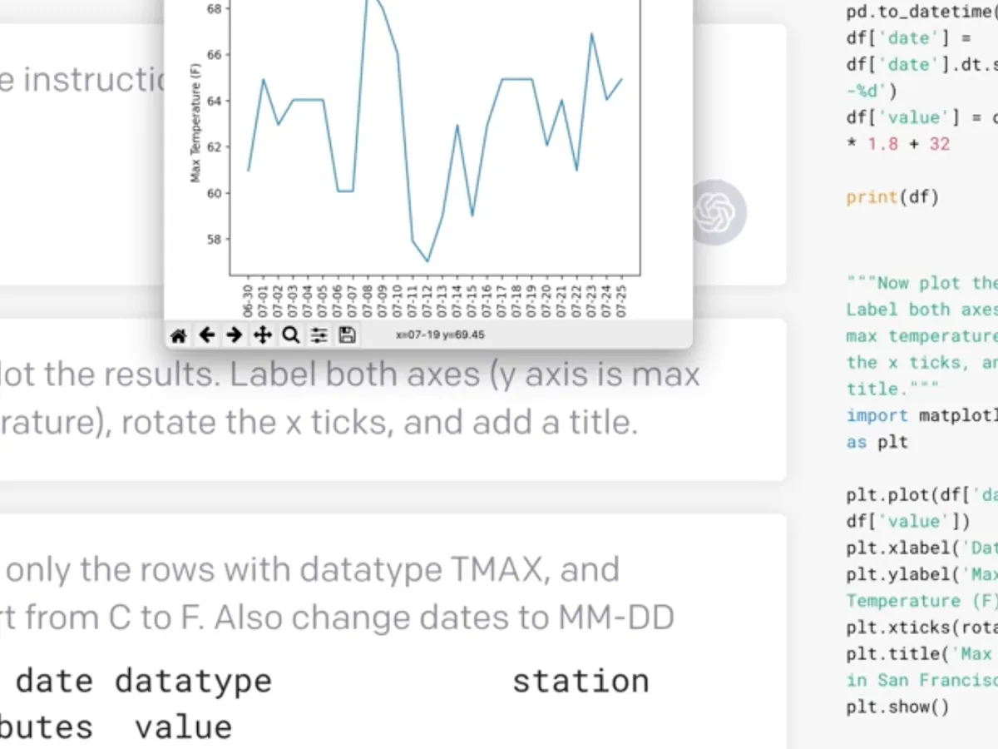Click 'from C to F. Also change dates' text
The width and height of the screenshot is (998, 749).
[x=279, y=618]
